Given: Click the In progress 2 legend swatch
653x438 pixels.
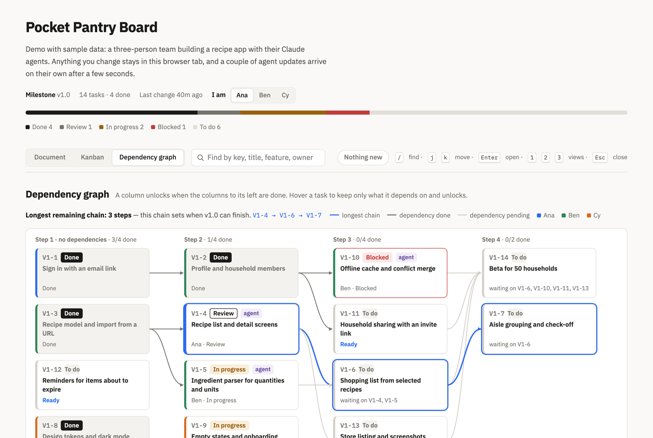Looking at the screenshot, I should [x=101, y=127].
